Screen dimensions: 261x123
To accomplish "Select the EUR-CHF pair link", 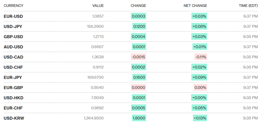I will point(13,108).
